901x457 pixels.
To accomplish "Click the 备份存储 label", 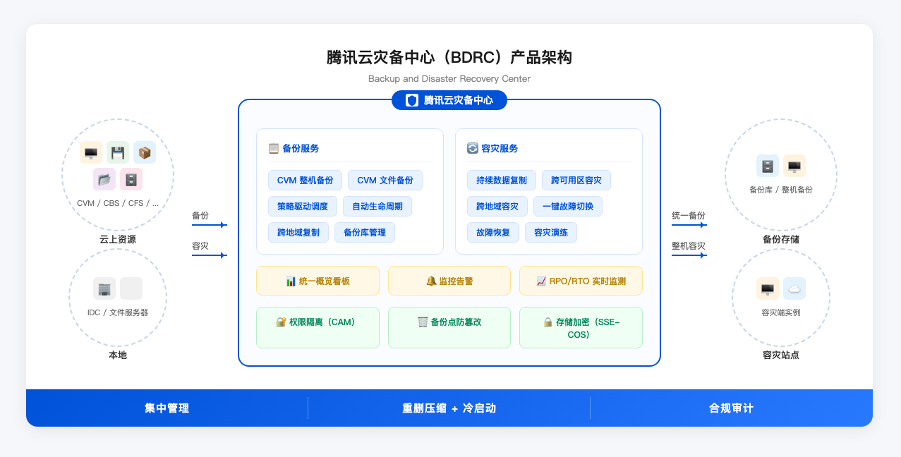I will [x=781, y=239].
